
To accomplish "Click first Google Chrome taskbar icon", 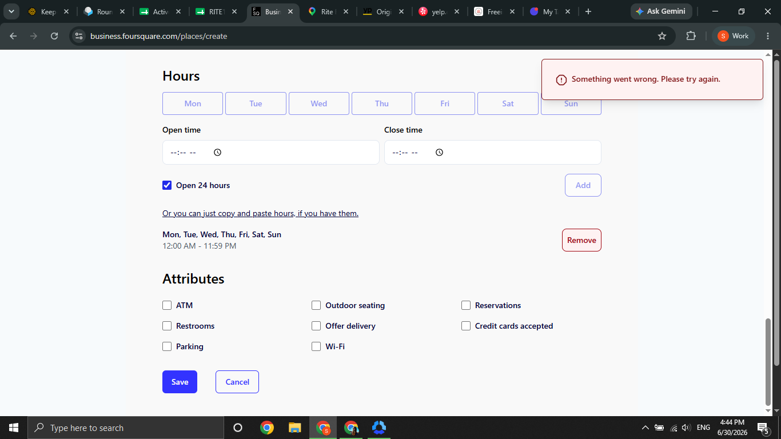I will click(x=266, y=428).
